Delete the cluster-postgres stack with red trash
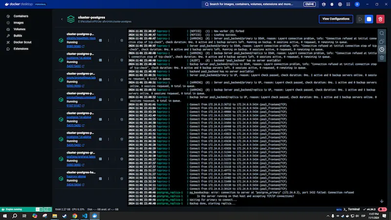This screenshot has width=391, height=220. coord(380,19)
